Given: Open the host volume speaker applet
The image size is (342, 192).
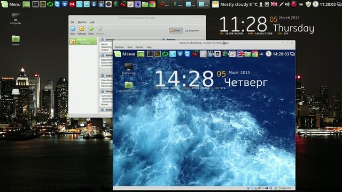Looking at the screenshot, I should click(287, 4).
